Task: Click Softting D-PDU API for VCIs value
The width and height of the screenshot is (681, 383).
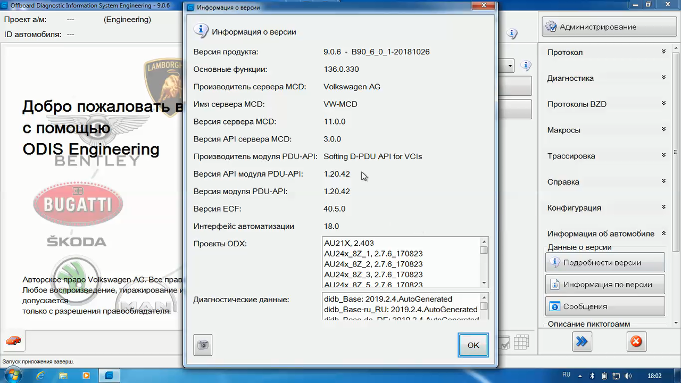Action: [x=373, y=156]
